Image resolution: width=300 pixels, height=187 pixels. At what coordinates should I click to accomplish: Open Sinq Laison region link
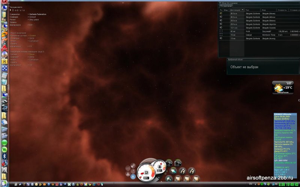[34, 20]
